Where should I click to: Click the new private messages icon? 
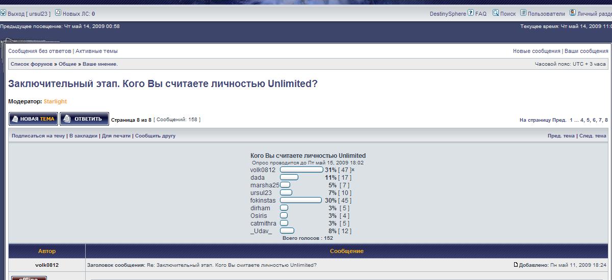tap(58, 13)
